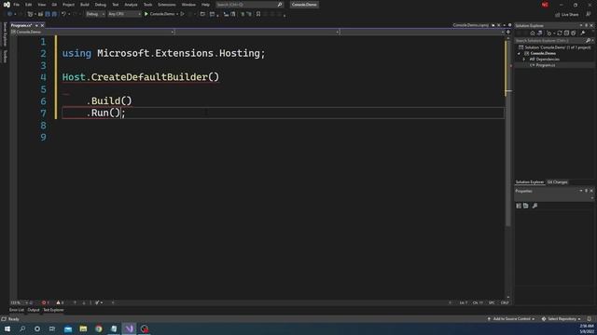597x335 pixels.
Task: Open the Debug configuration dropdown
Action: 95,14
